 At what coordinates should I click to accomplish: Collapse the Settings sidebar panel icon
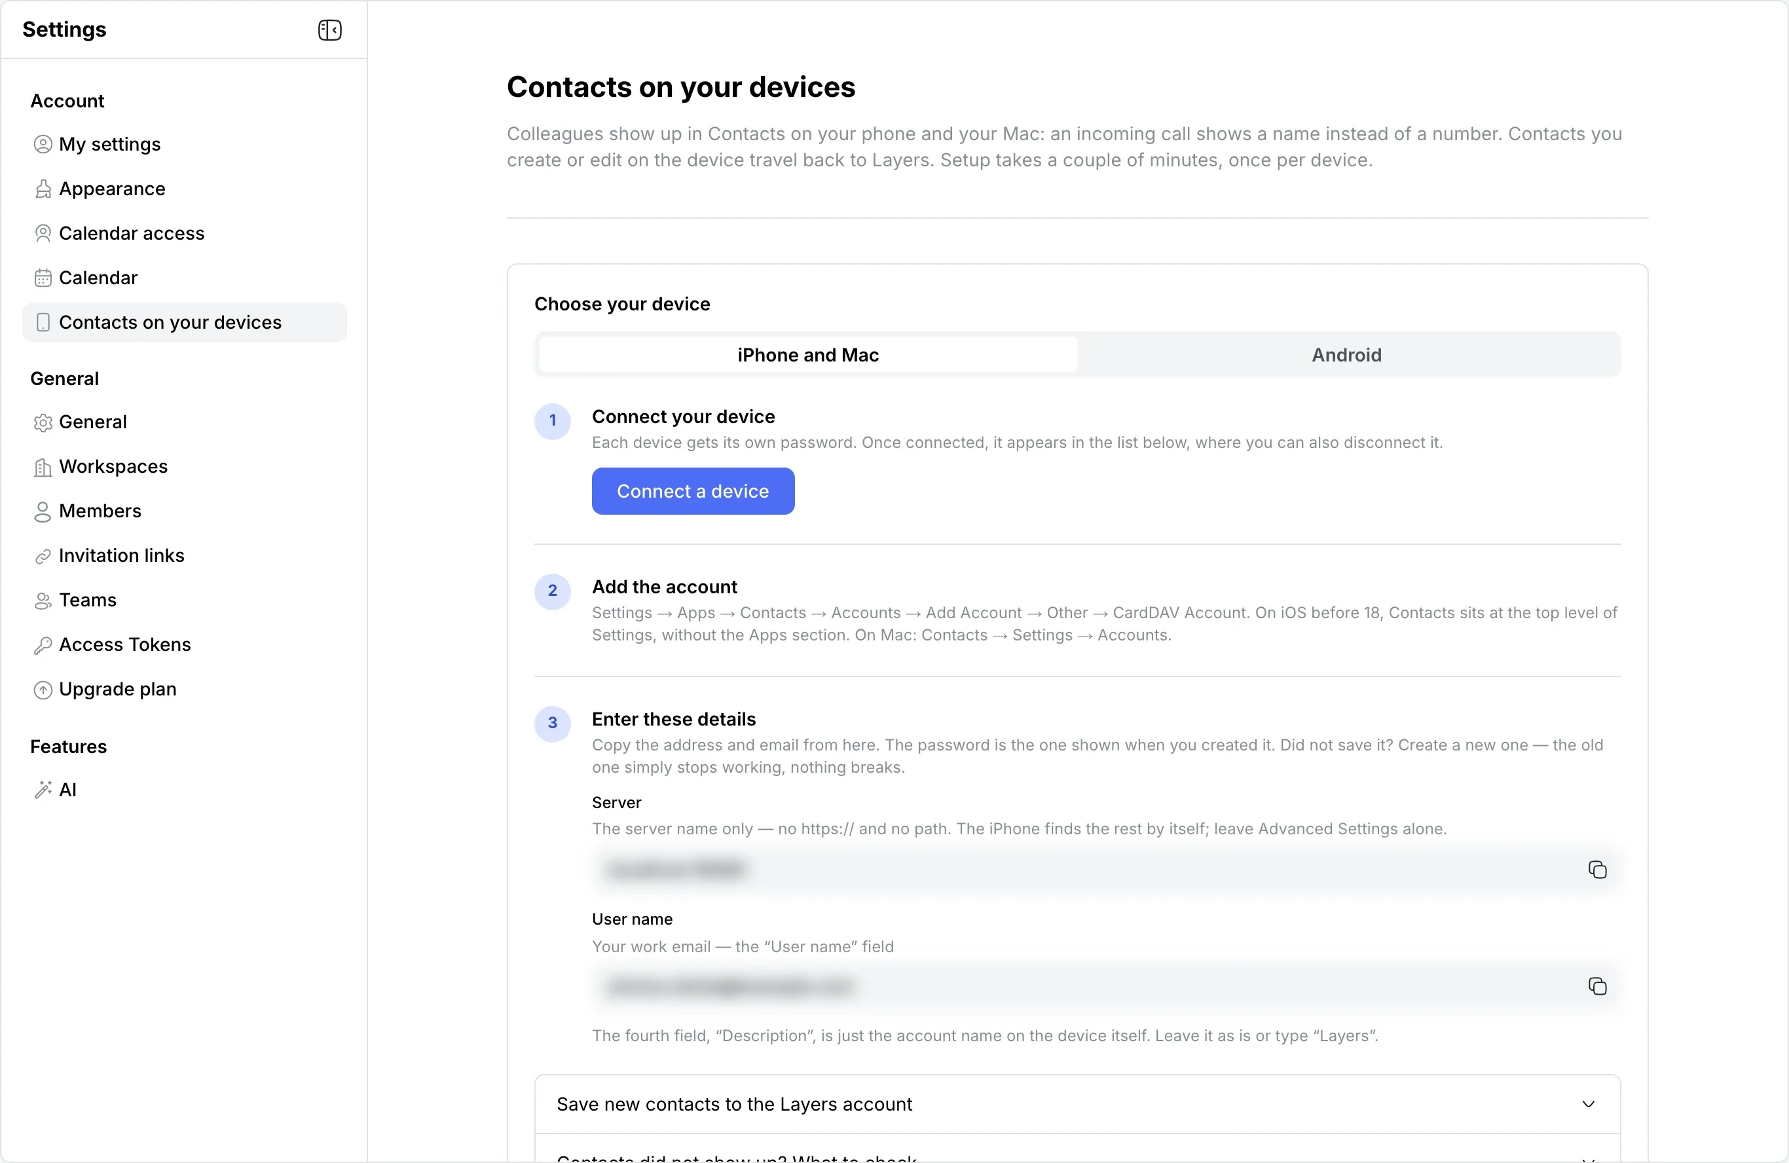click(x=329, y=30)
